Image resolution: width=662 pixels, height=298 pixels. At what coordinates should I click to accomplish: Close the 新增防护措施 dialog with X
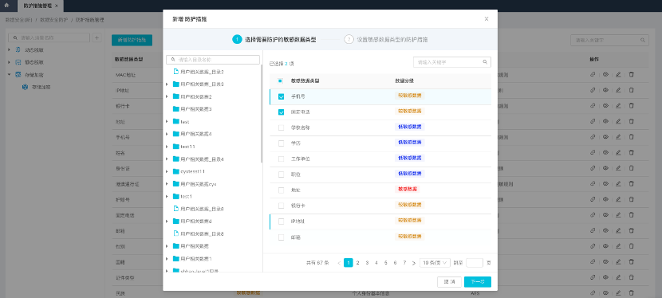[x=487, y=18]
